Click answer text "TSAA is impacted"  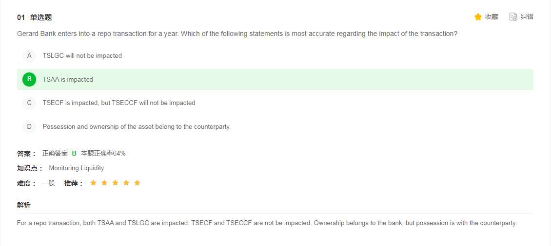pyautogui.click(x=68, y=79)
